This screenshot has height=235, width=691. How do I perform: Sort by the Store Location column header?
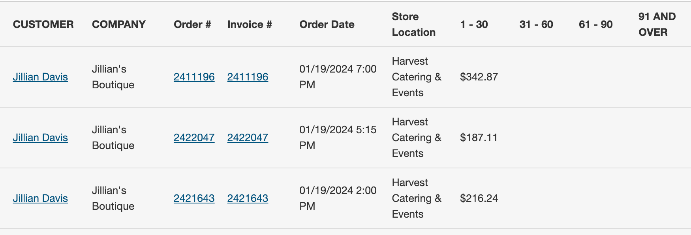413,24
